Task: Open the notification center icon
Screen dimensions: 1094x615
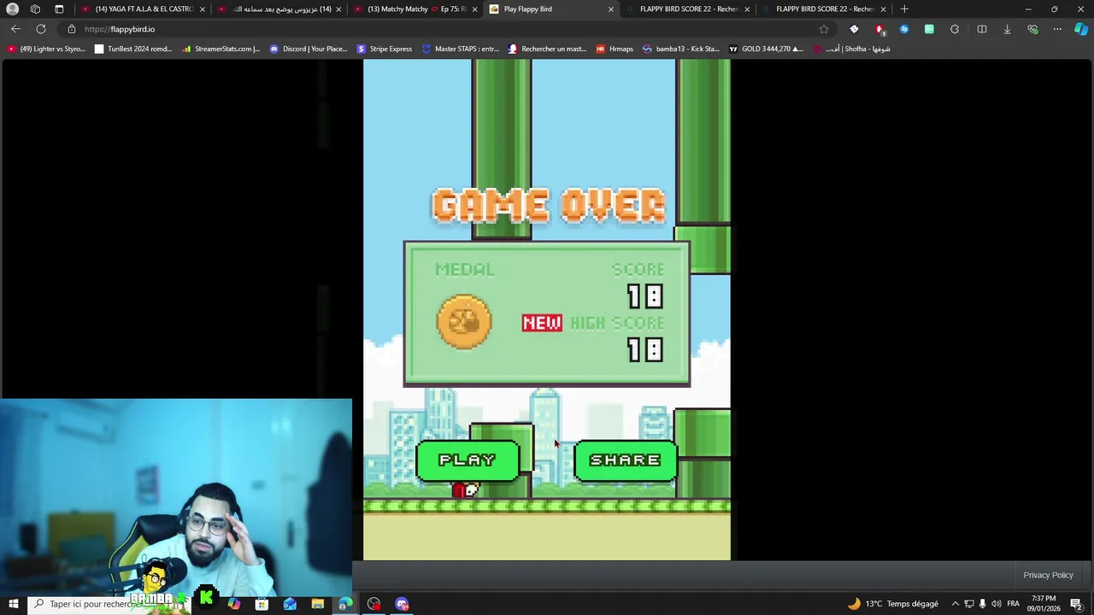Action: [1077, 604]
